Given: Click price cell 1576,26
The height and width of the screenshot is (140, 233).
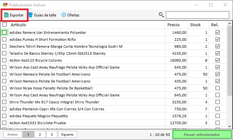Looking at the screenshot, I should [x=179, y=116].
